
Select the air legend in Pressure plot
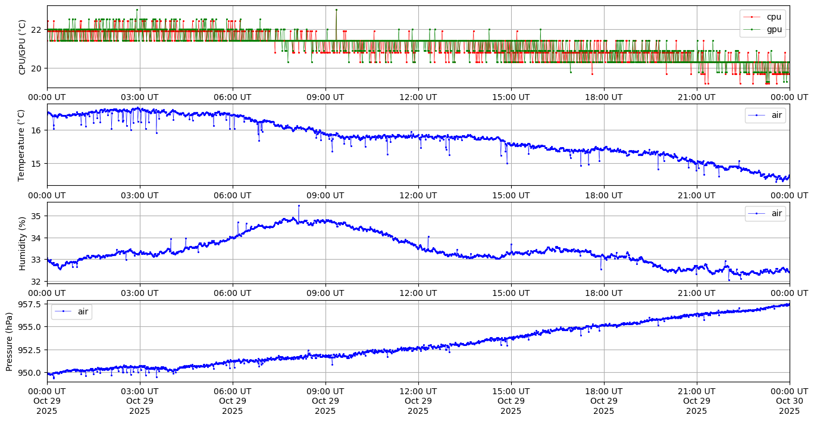click(83, 311)
